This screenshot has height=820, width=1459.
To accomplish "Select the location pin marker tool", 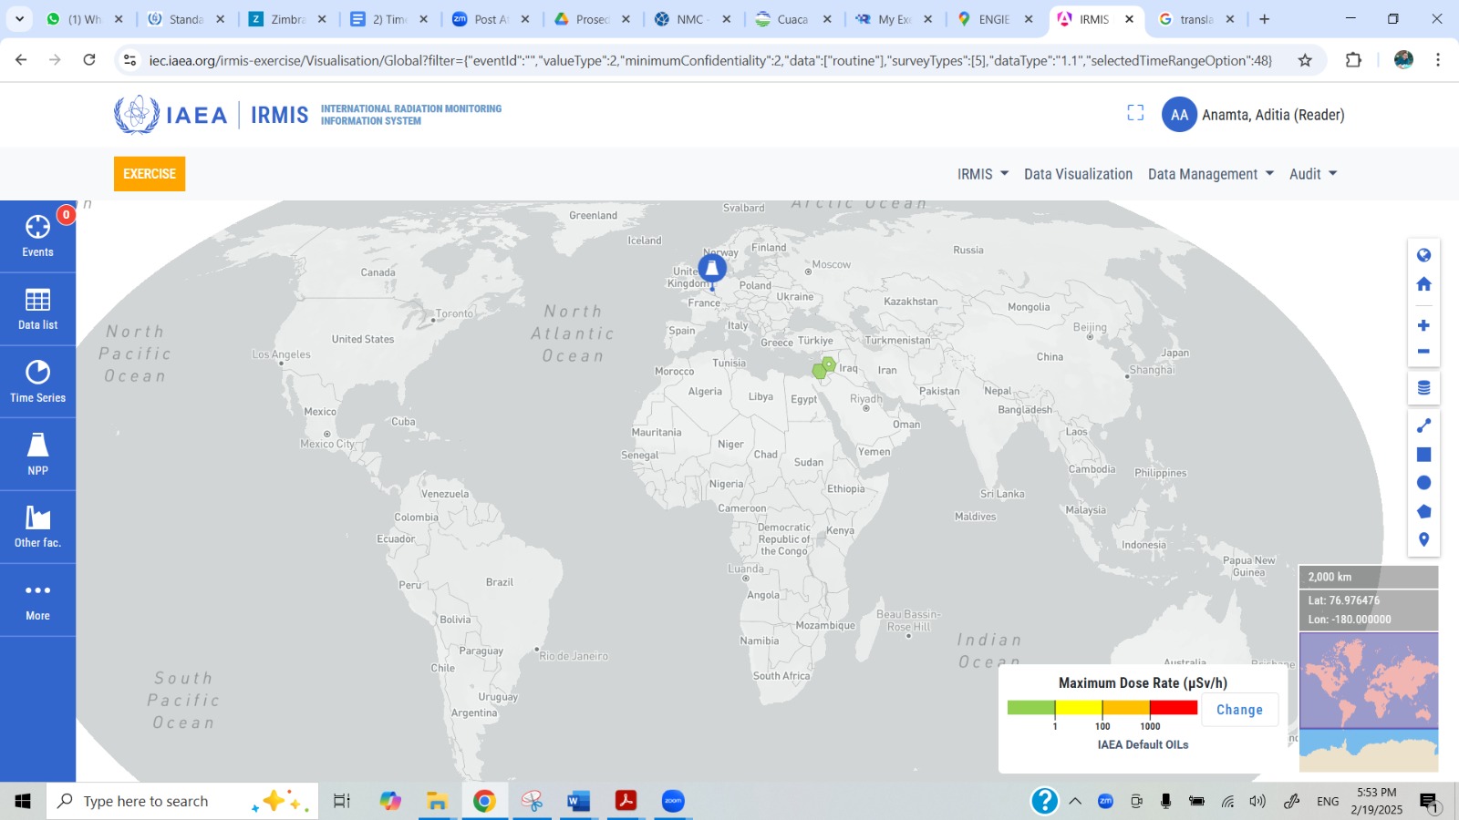I will coord(1423,539).
